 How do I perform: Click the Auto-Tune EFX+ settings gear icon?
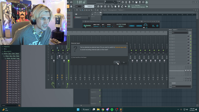[153, 26]
